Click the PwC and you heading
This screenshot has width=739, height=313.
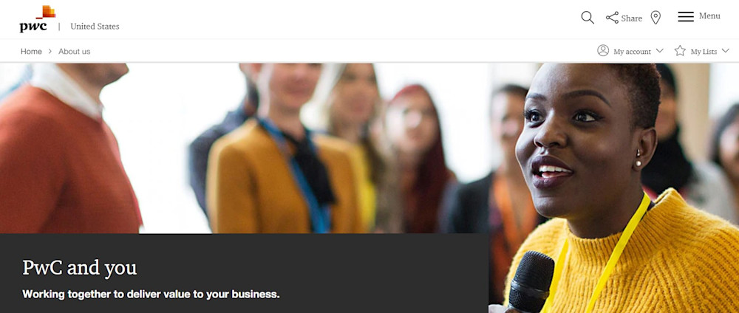[x=80, y=268]
